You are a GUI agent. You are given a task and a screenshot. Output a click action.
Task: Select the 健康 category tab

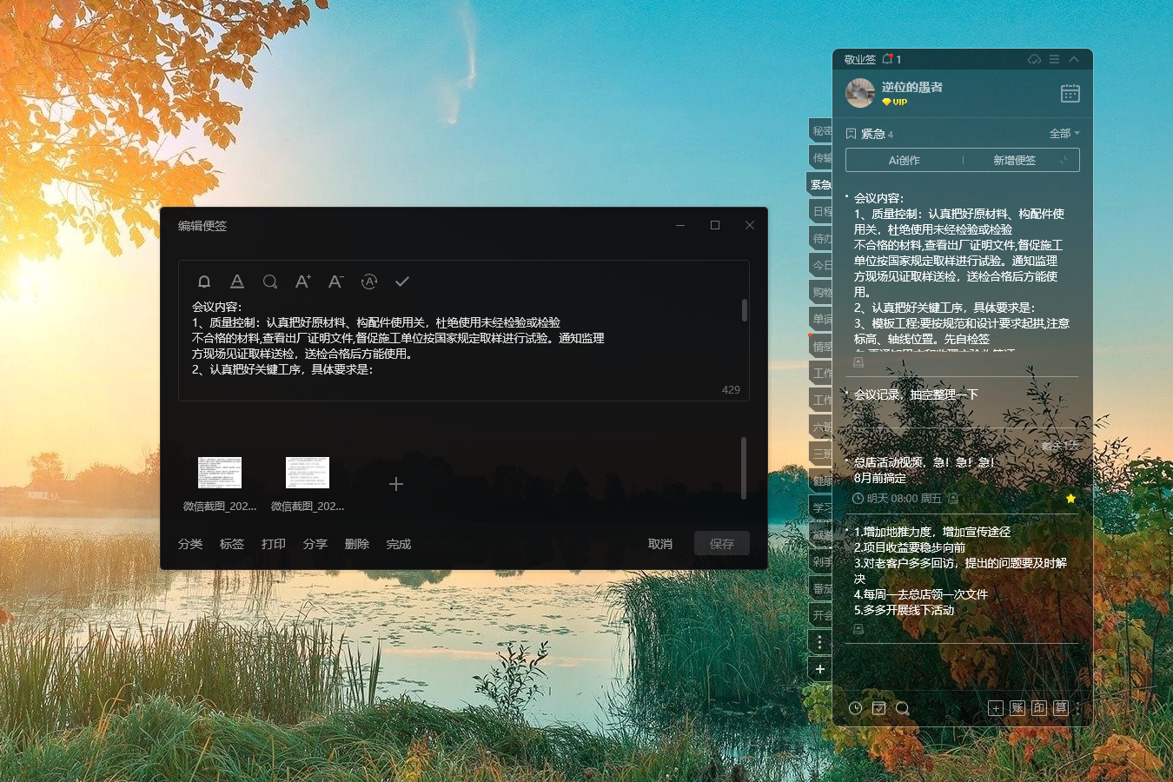tap(821, 480)
